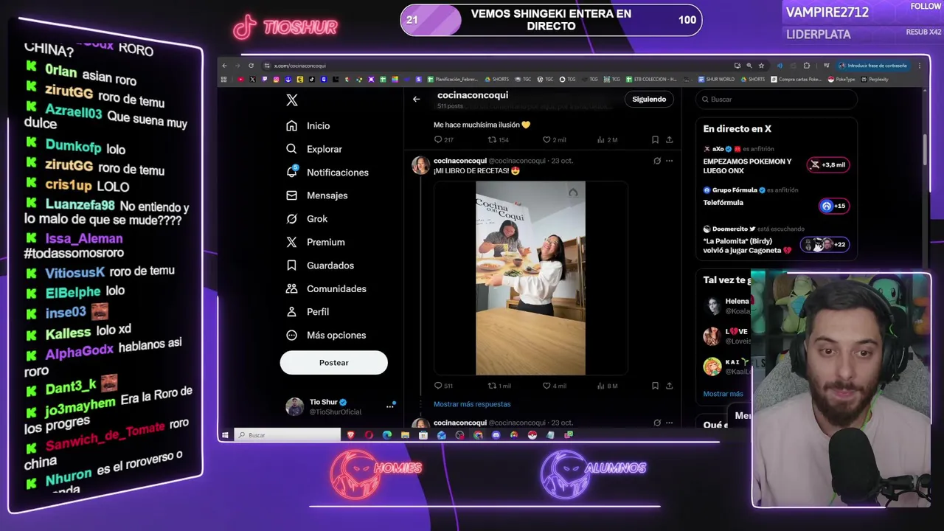Viewport: 944px width, 531px height.
Task: Open the PokeType bookmark
Action: pos(841,80)
